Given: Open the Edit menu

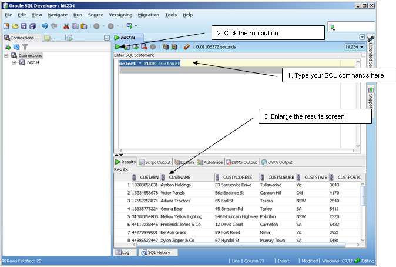Looking at the screenshot, I should (22, 15).
